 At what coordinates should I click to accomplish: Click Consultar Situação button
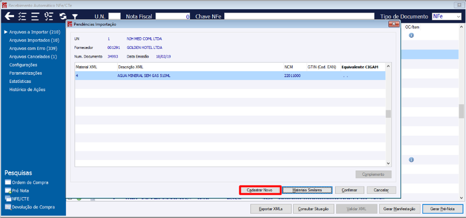[313, 209]
